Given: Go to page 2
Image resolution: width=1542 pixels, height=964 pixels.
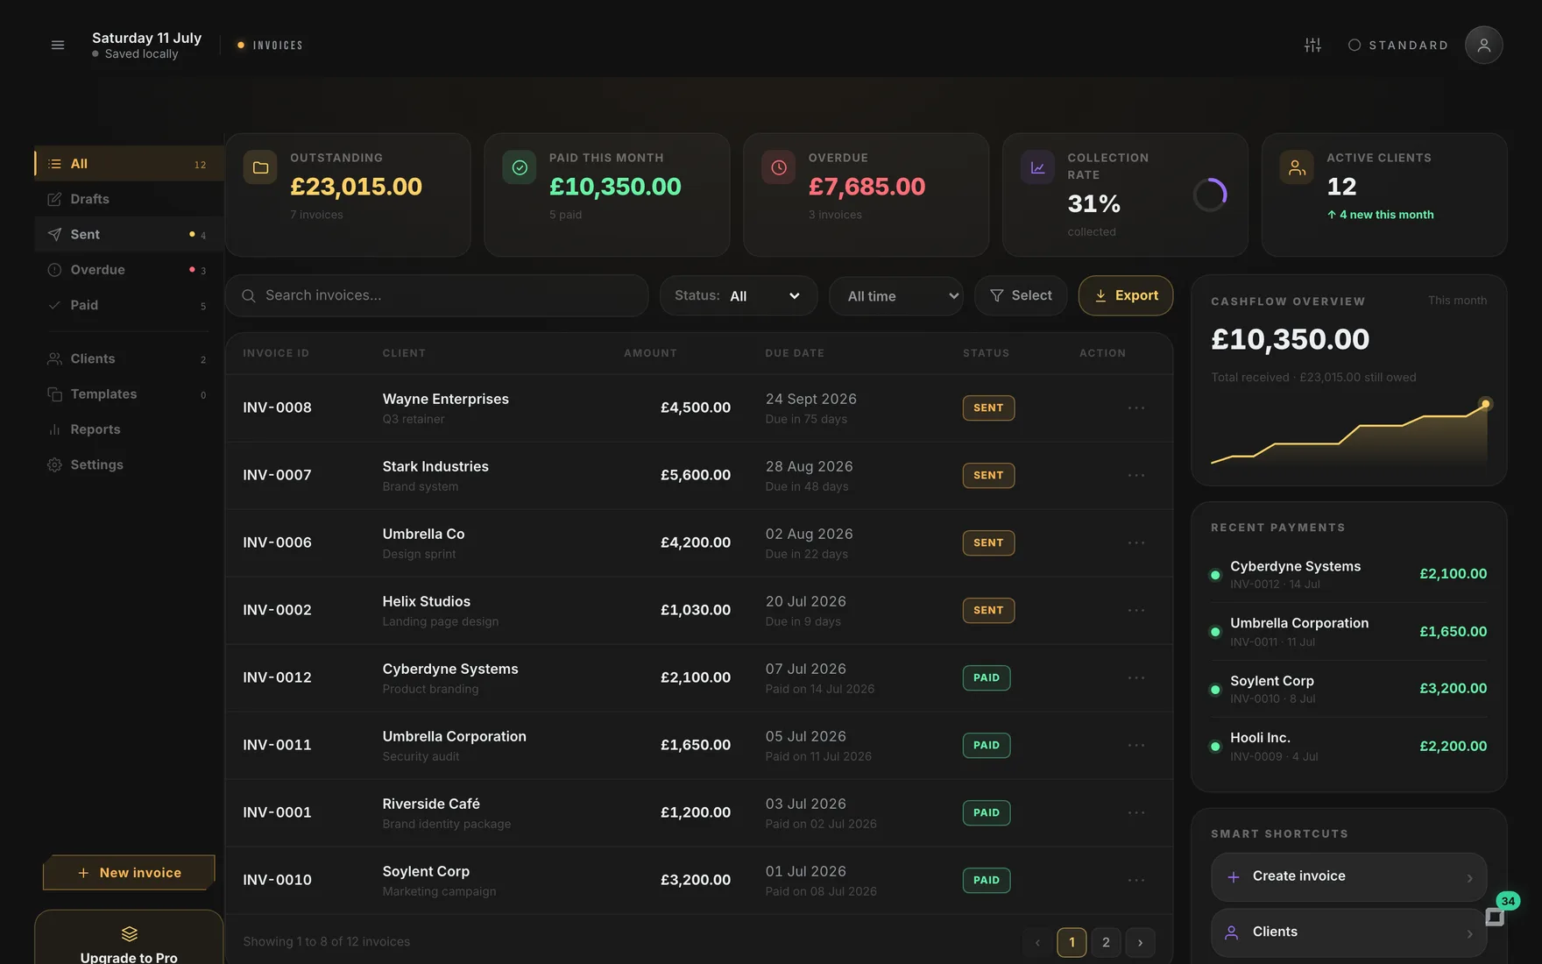Looking at the screenshot, I should (1106, 942).
